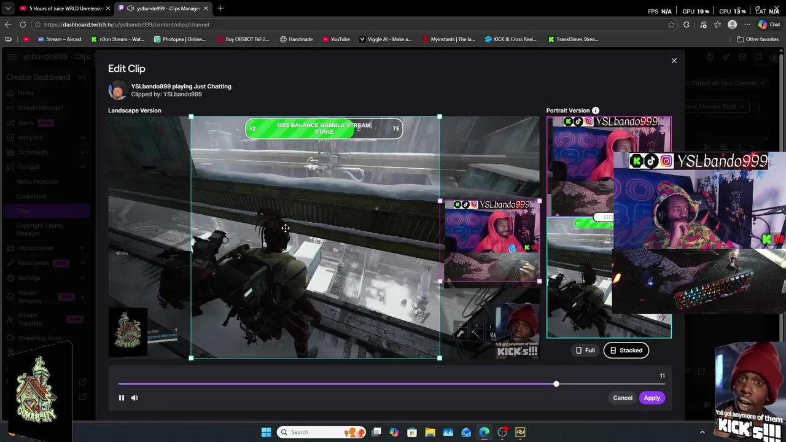The image size is (786, 442).
Task: Click the clip timeline playhead
Action: [556, 384]
